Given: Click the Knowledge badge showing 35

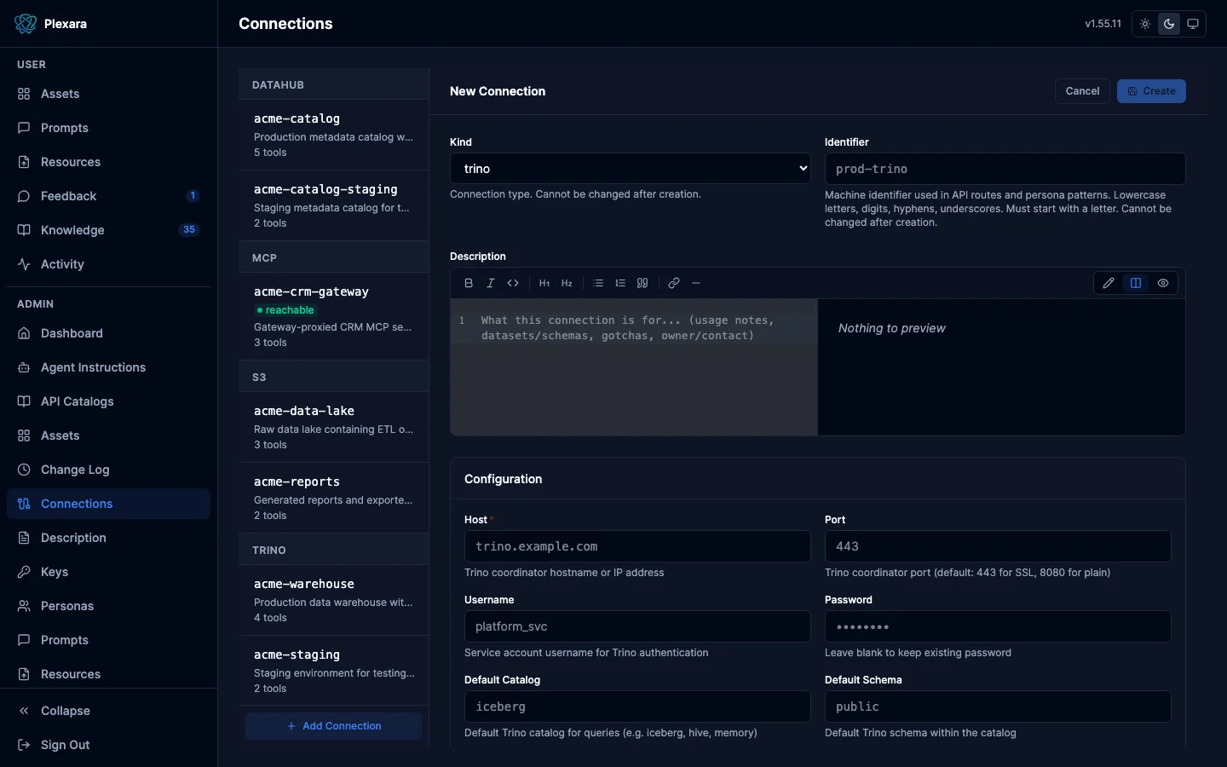Looking at the screenshot, I should pyautogui.click(x=189, y=230).
